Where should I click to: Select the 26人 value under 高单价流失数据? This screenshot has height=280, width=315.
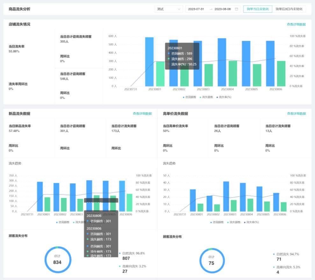point(217,131)
